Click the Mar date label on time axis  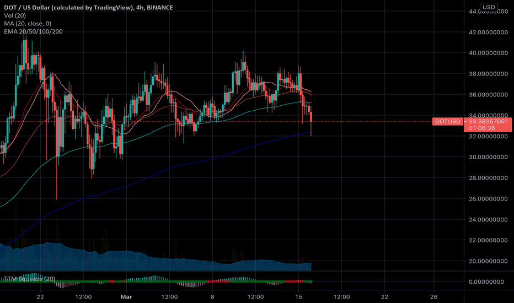126,297
